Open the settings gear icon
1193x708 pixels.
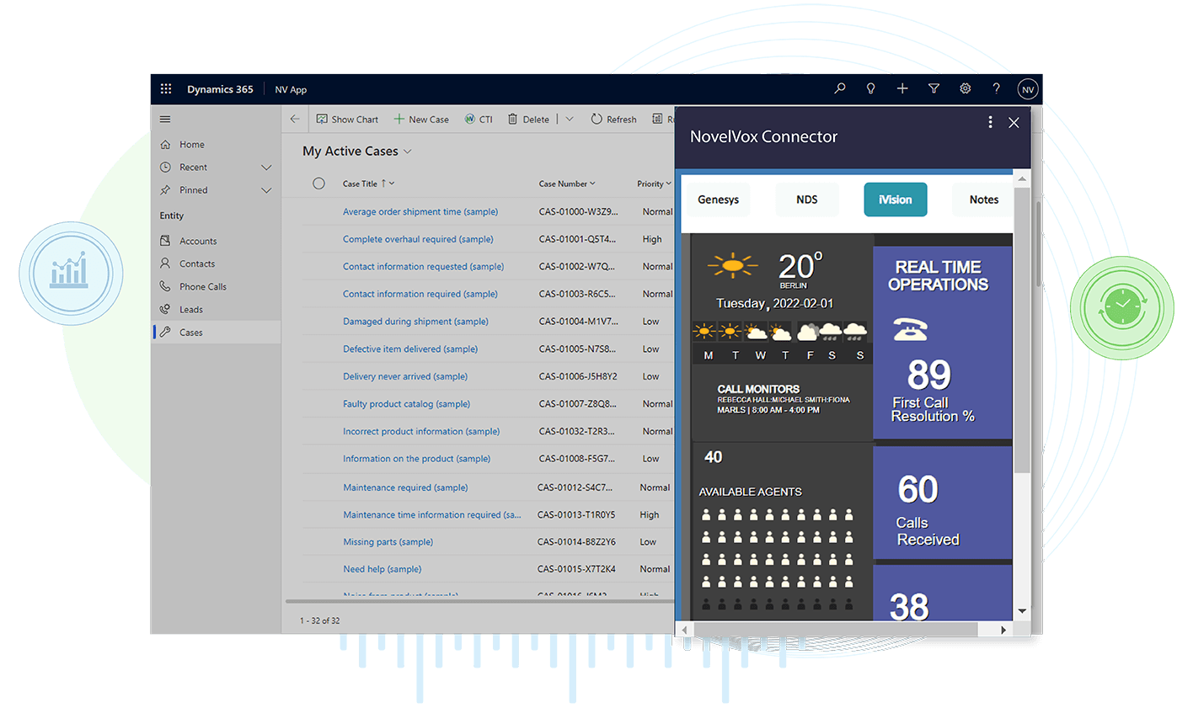(966, 88)
